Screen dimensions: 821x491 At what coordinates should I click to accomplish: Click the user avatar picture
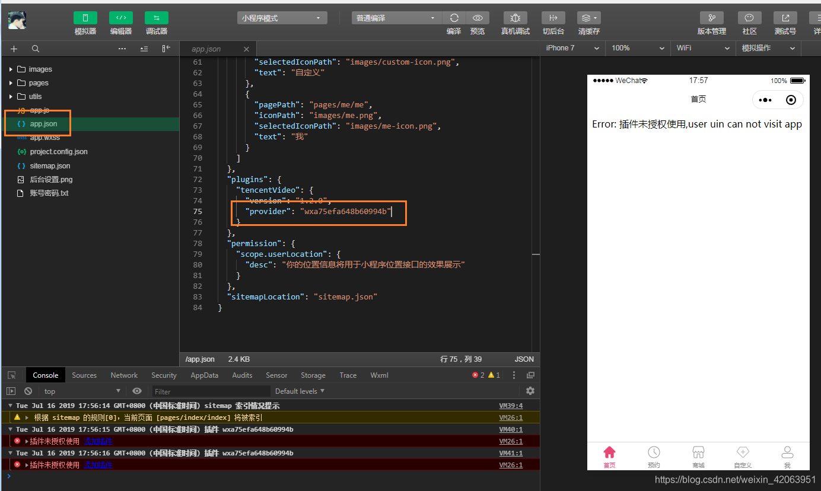point(17,21)
